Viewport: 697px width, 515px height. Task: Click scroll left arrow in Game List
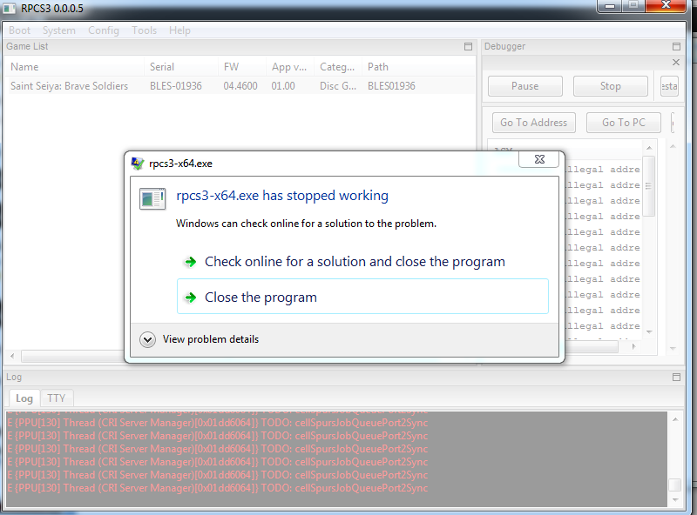(x=12, y=356)
